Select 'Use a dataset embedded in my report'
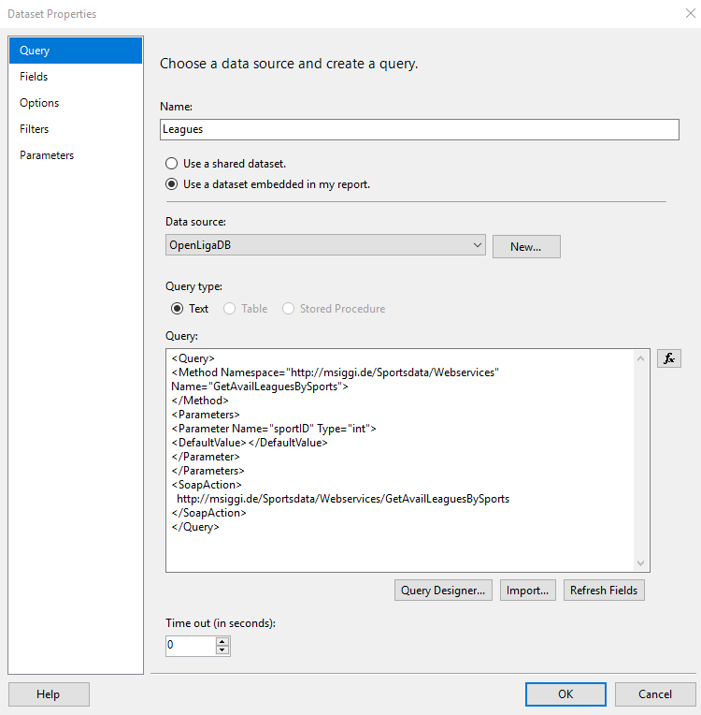Image resolution: width=701 pixels, height=715 pixels. [172, 184]
